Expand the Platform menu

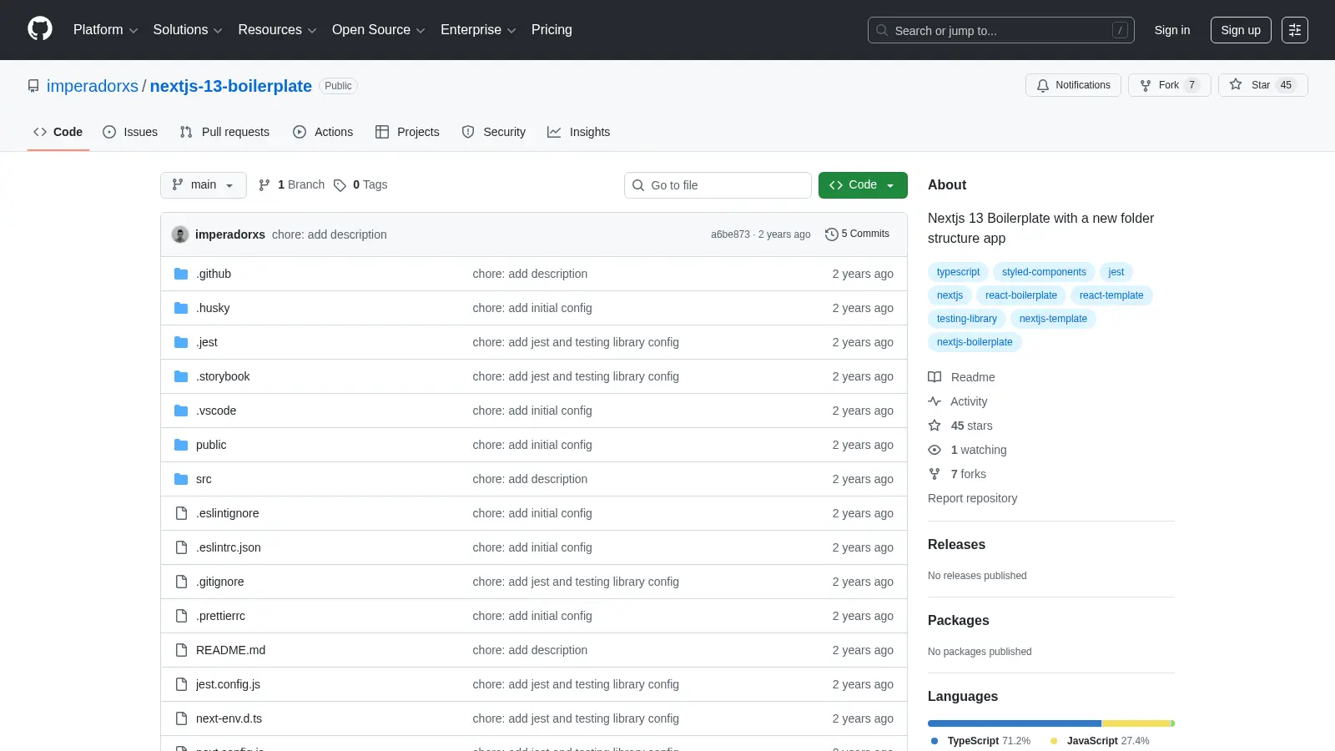pos(105,30)
